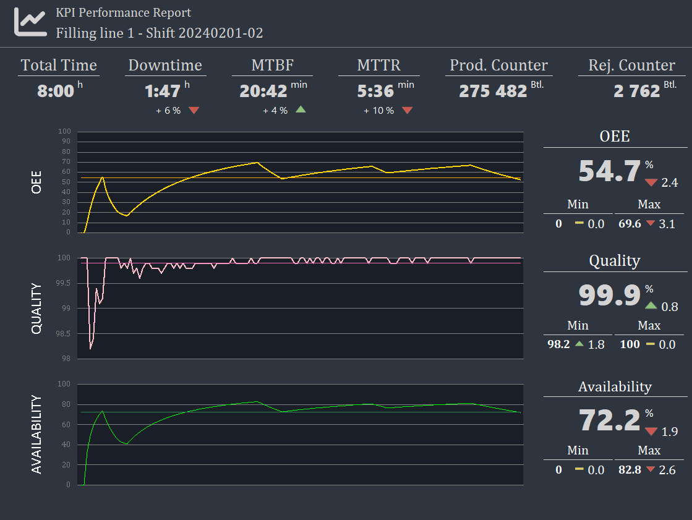This screenshot has width=692, height=520.
Task: Click the Availability panel title
Action: 615,386
